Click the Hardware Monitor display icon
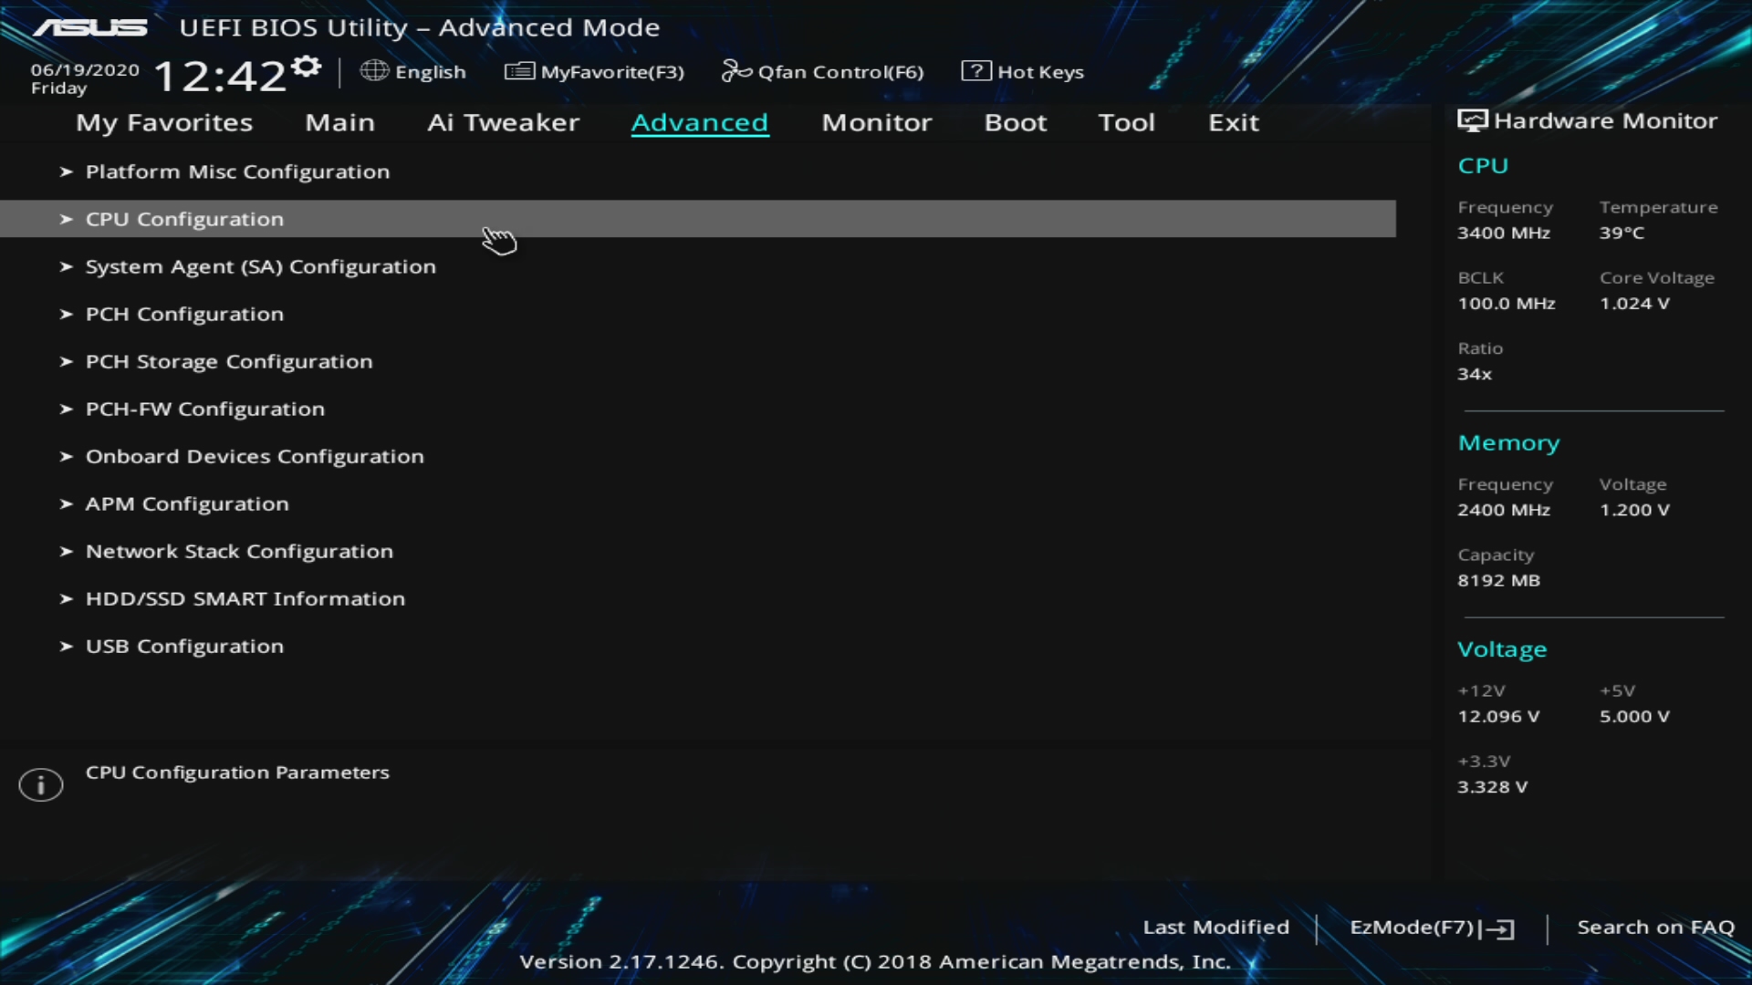This screenshot has height=985, width=1752. (x=1472, y=120)
